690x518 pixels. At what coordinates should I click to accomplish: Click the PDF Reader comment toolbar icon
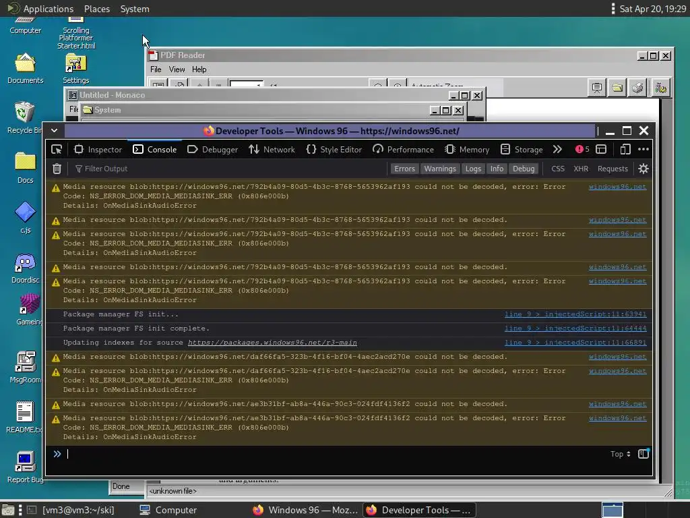(x=597, y=88)
